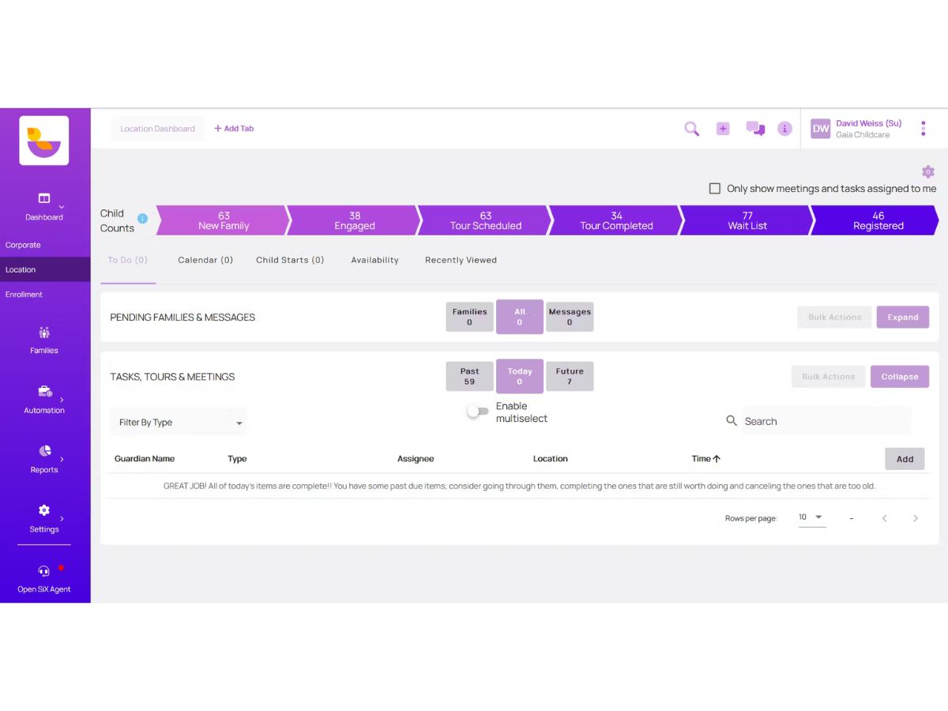948x711 pixels.
Task: Toggle the Enable multiselect switch
Action: point(478,412)
